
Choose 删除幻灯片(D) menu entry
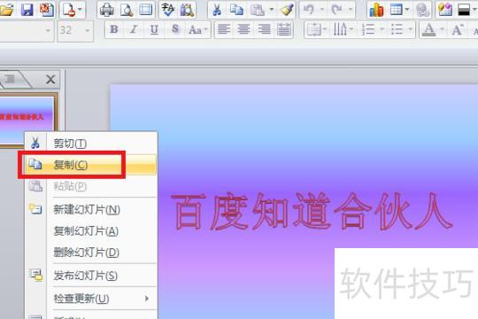tap(91, 253)
